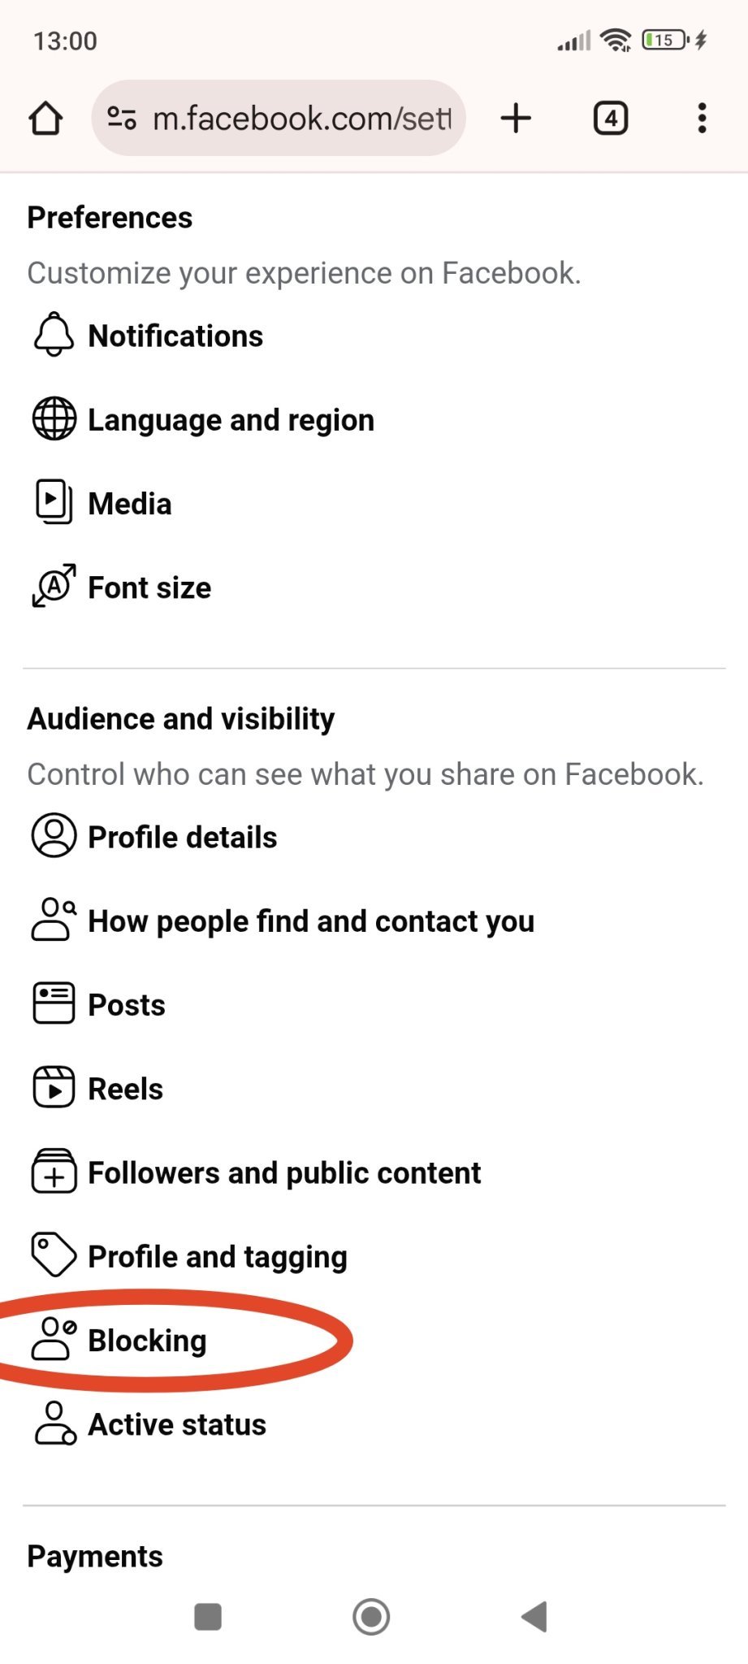748x1664 pixels.
Task: Open the tab switcher showing 4 tabs
Action: 611,119
